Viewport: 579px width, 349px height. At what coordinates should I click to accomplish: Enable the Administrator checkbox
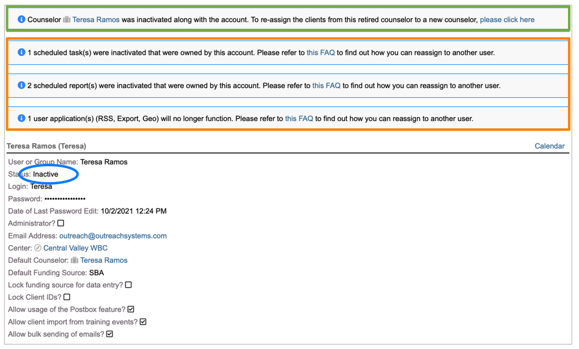point(61,224)
